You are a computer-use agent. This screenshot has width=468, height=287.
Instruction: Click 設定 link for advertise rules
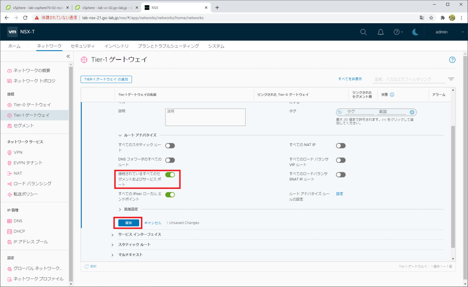pos(340,194)
